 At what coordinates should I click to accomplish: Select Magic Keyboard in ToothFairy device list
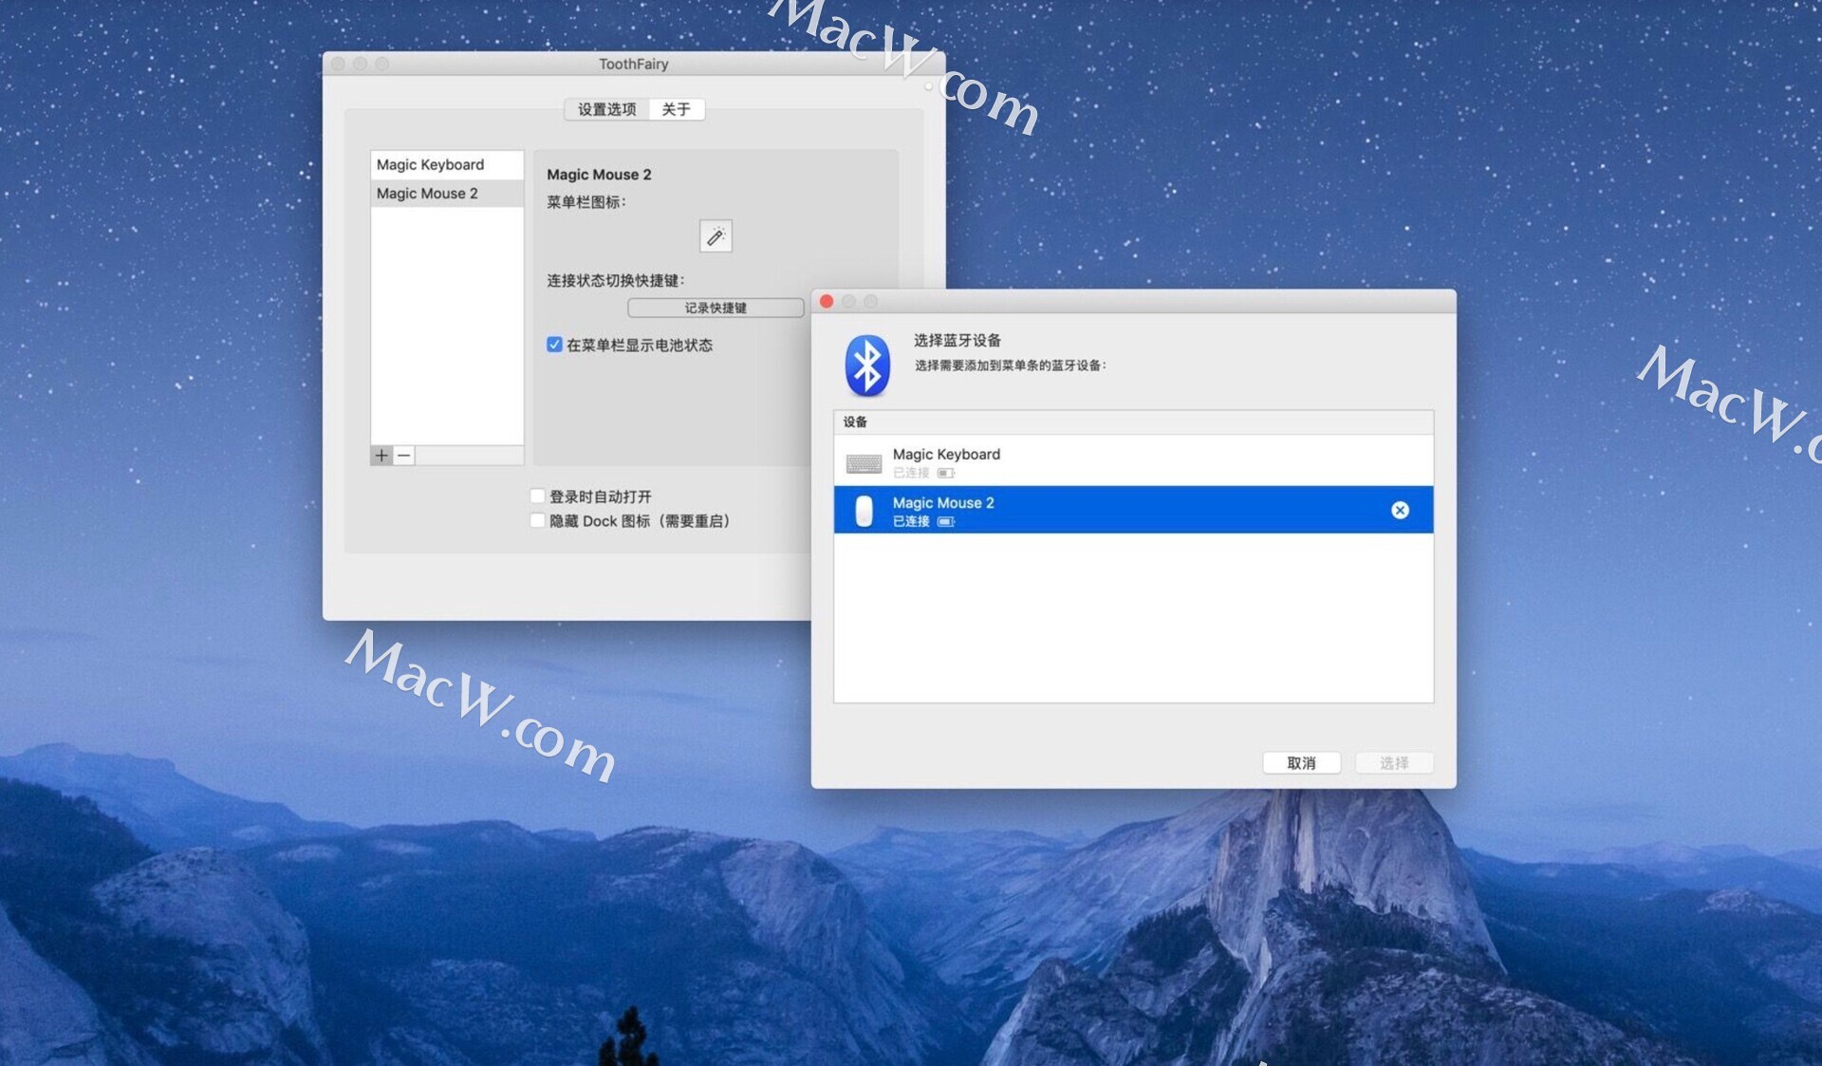[447, 164]
